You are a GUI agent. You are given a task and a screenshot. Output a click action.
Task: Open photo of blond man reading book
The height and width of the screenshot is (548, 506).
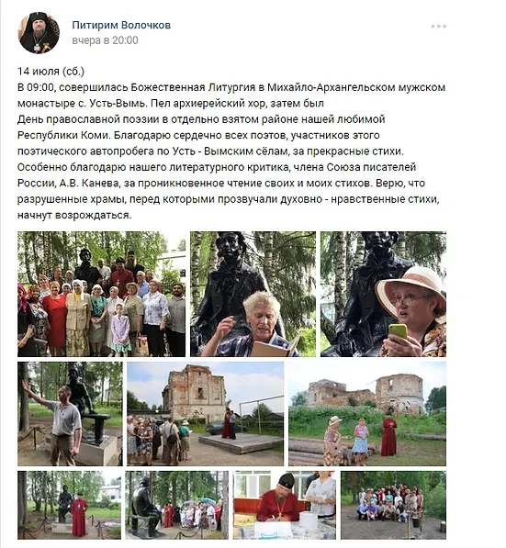(253, 294)
